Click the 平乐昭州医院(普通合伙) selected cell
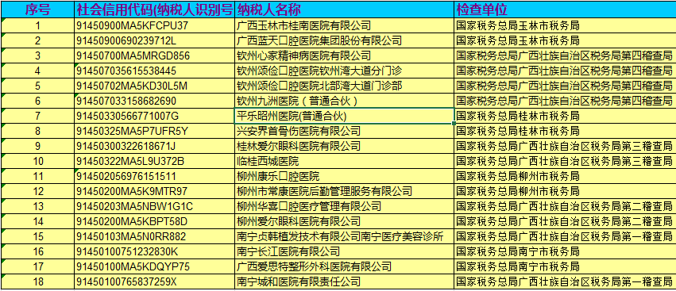Image resolution: width=676 pixels, height=291 pixels. (x=344, y=116)
